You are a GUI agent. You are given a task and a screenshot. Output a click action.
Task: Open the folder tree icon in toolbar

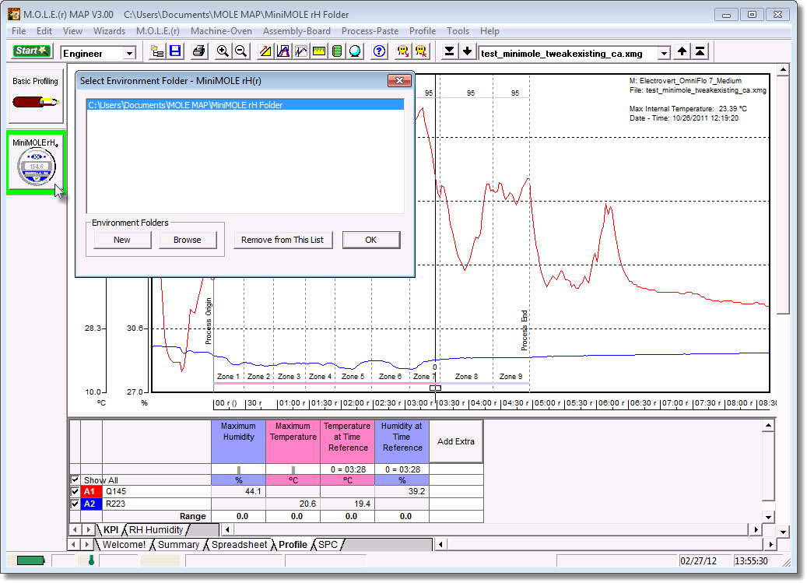click(157, 51)
